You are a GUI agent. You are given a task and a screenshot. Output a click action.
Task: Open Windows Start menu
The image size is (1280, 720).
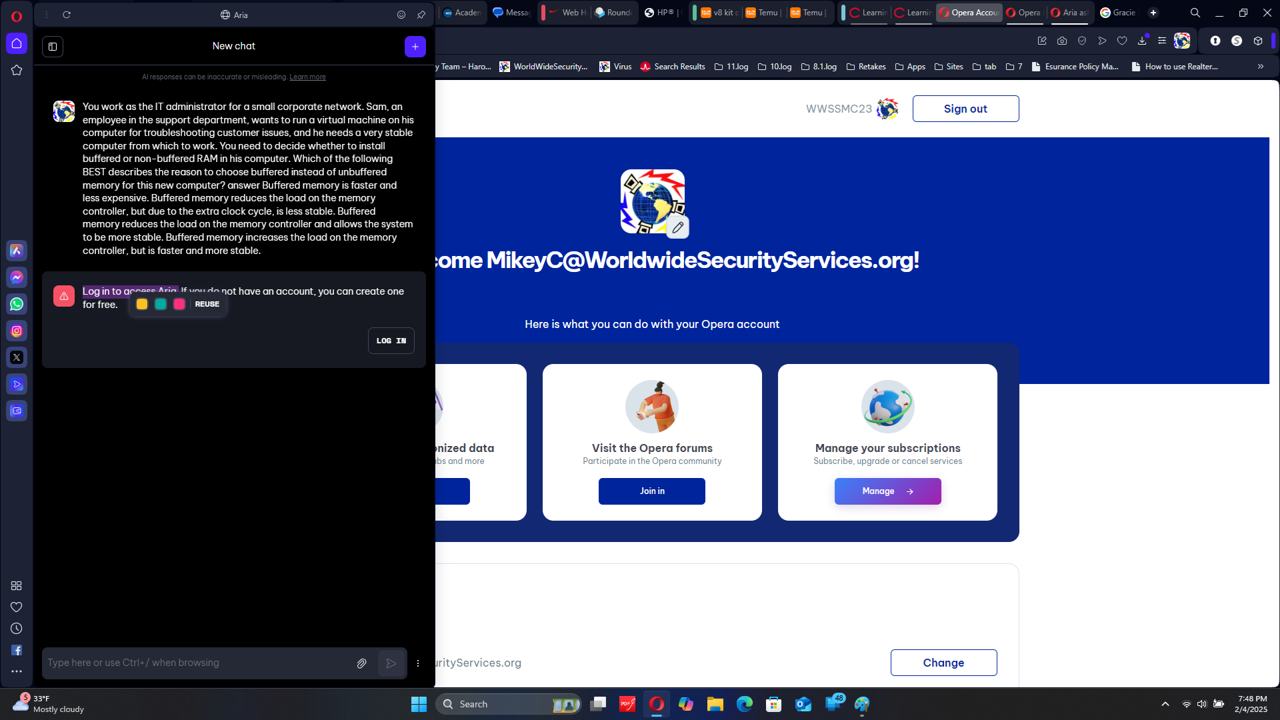419,704
